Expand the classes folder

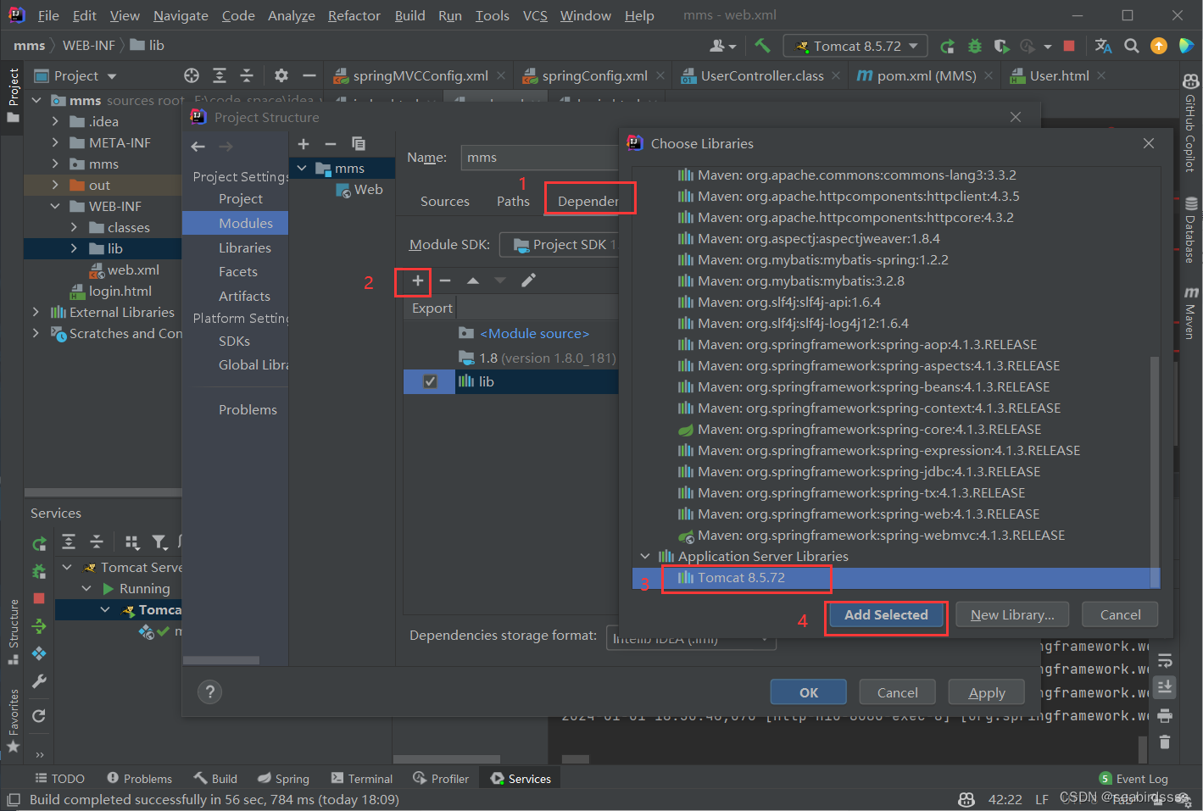(x=74, y=227)
